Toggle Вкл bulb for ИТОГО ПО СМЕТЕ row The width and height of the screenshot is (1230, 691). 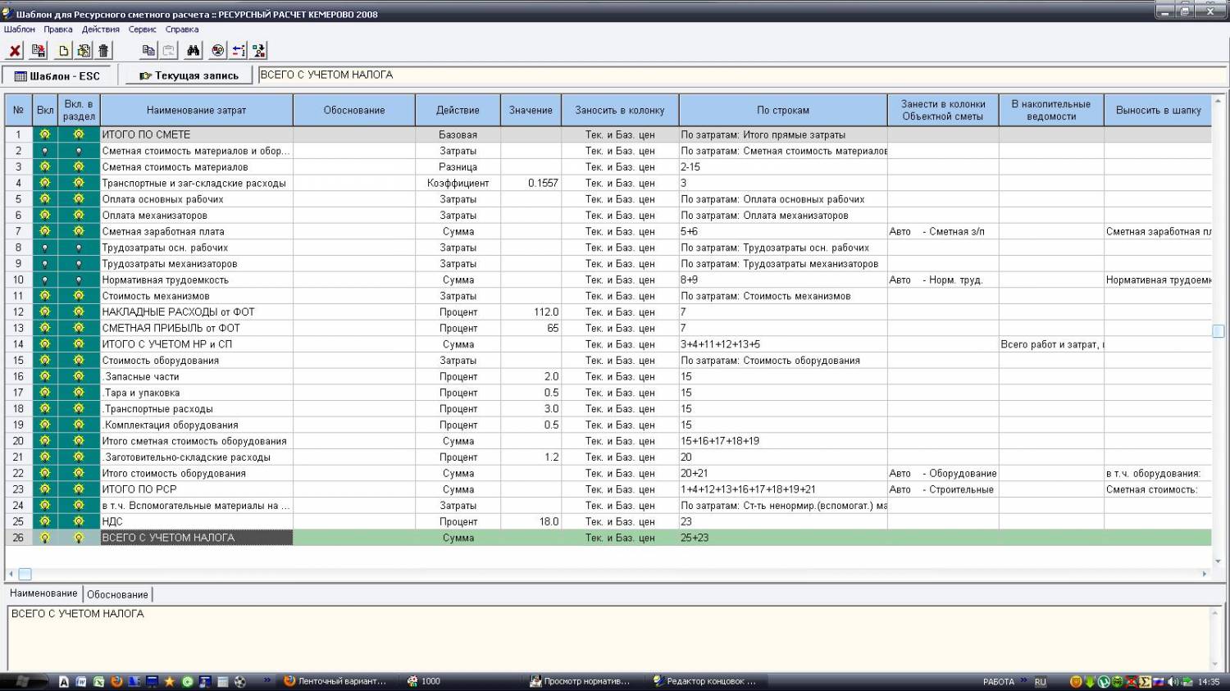(x=45, y=134)
